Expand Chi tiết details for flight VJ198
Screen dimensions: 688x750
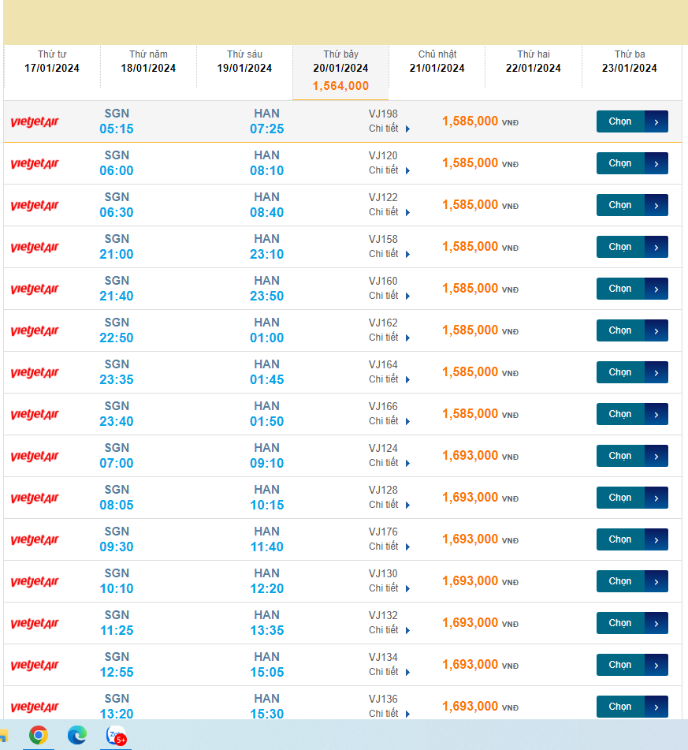389,129
